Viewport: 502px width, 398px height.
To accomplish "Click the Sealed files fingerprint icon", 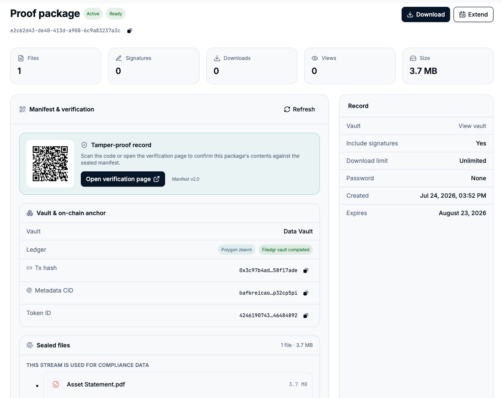I will pos(30,345).
